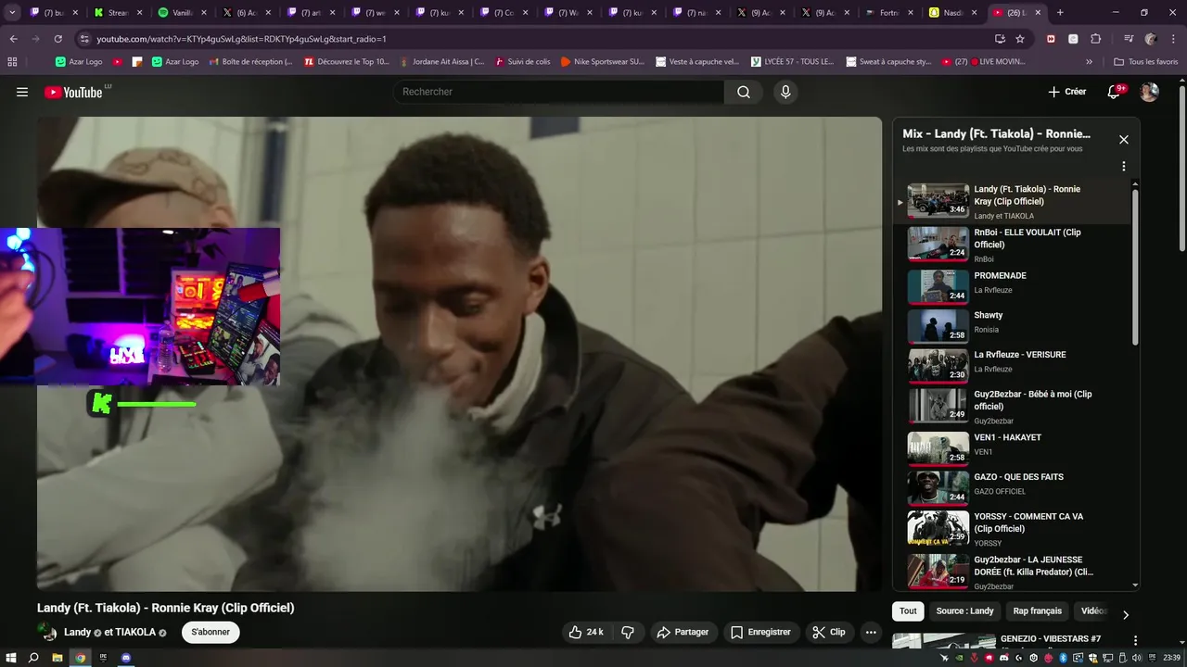The image size is (1187, 667).
Task: Click Chrome icon in taskbar
Action: [x=80, y=658]
